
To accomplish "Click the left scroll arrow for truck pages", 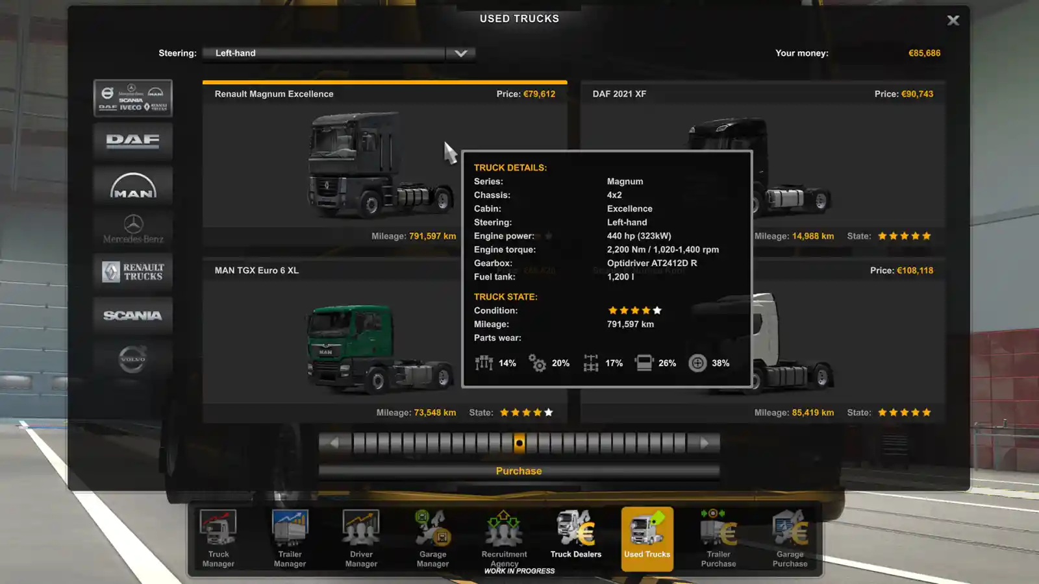I will [x=333, y=443].
